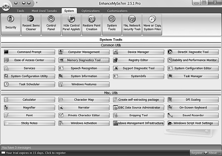Launch DirectX Diagnostic Tool
This screenshot has width=222, height=156.
tap(193, 52)
